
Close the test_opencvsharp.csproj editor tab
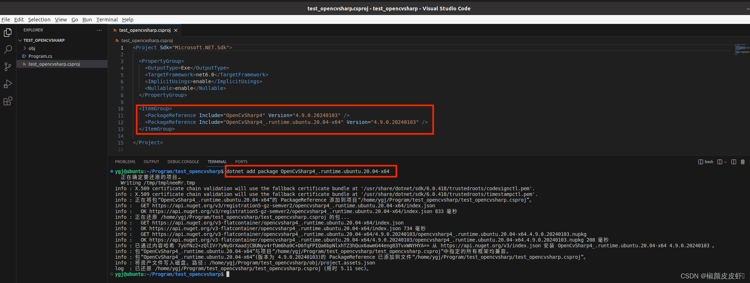coord(176,30)
